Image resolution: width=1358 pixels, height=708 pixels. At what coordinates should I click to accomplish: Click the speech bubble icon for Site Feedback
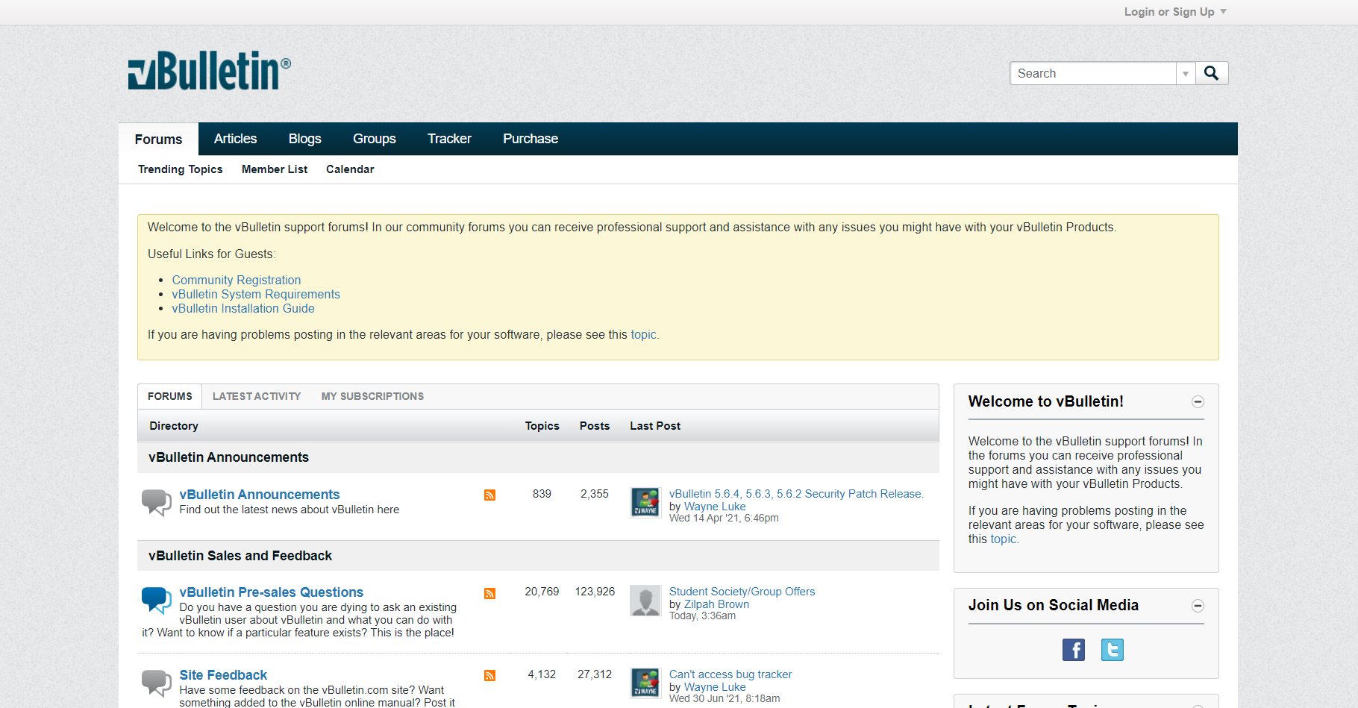click(156, 683)
